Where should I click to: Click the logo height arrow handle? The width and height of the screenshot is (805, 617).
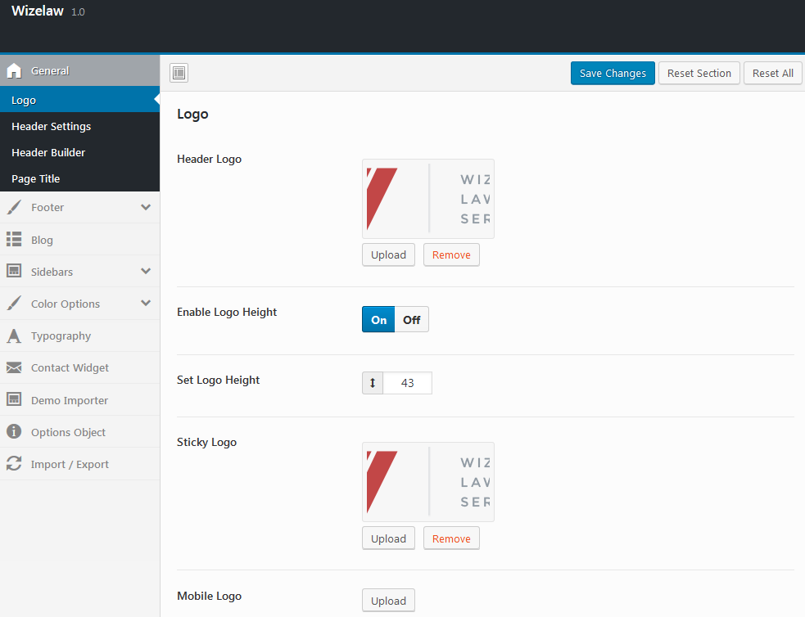(x=373, y=383)
